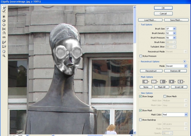
Task: Click the Brush Size value field
Action: tap(169, 29)
